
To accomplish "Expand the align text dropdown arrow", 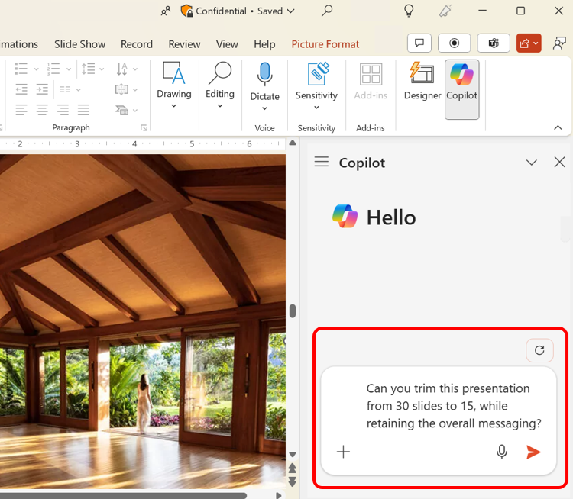I will (x=135, y=89).
